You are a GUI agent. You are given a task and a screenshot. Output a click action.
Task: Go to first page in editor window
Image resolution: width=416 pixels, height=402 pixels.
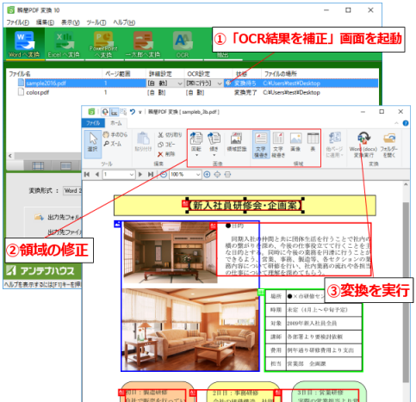87,174
